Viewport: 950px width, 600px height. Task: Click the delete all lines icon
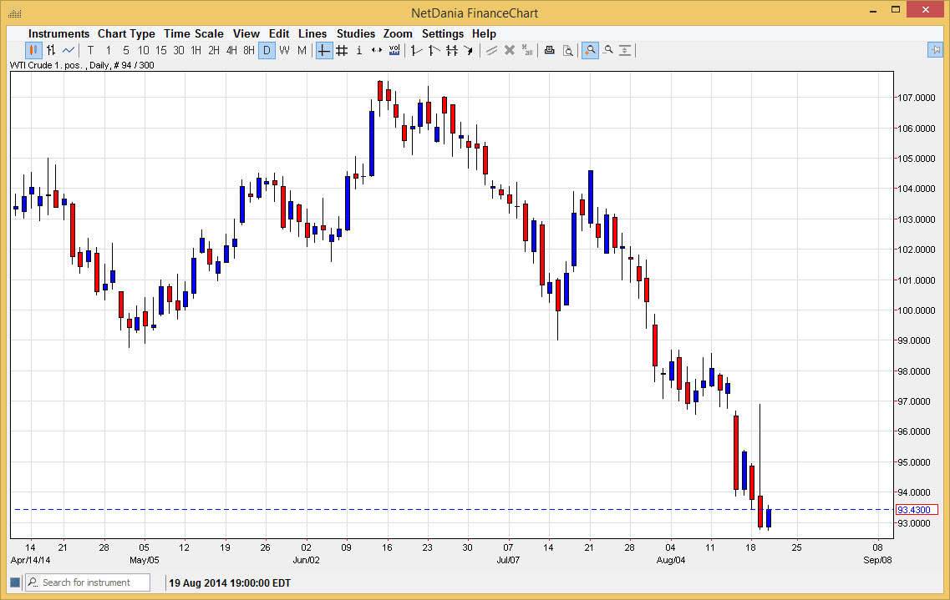527,50
